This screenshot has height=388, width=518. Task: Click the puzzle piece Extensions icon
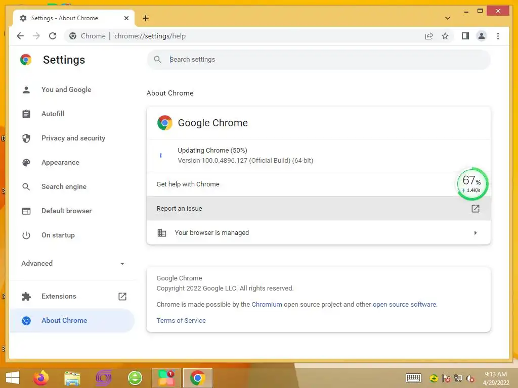(26, 296)
